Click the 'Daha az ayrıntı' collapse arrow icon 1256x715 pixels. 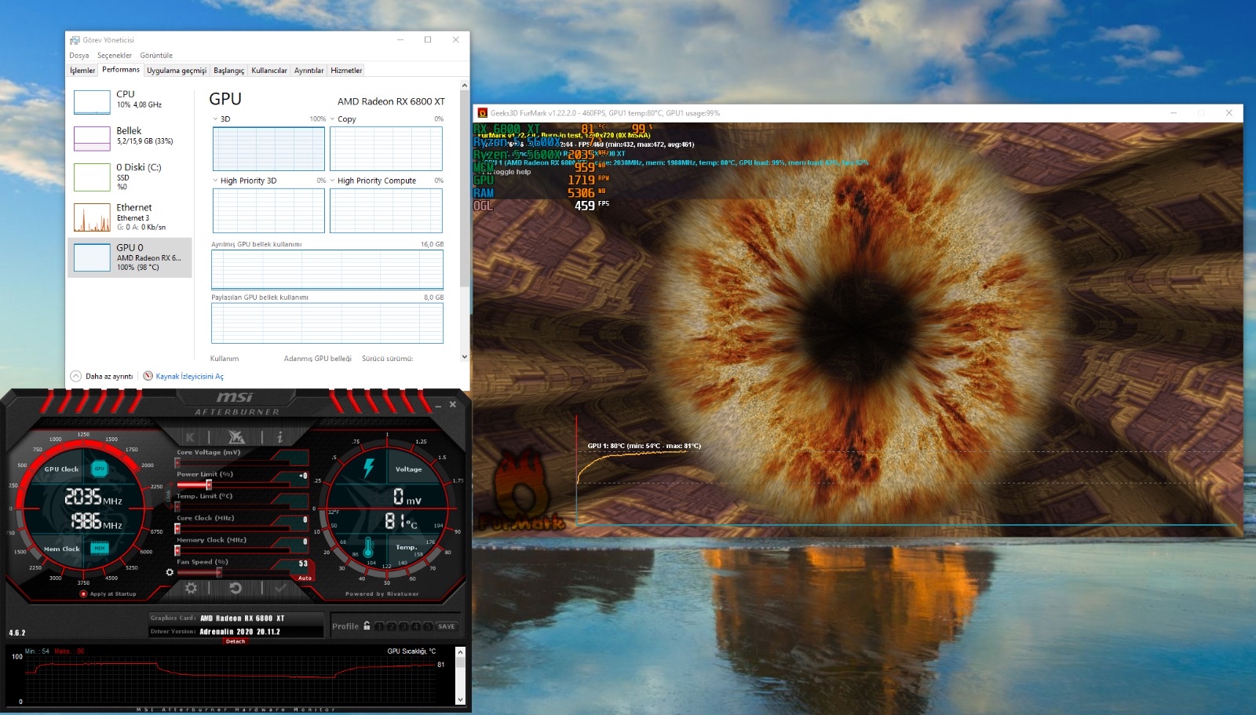click(x=76, y=376)
